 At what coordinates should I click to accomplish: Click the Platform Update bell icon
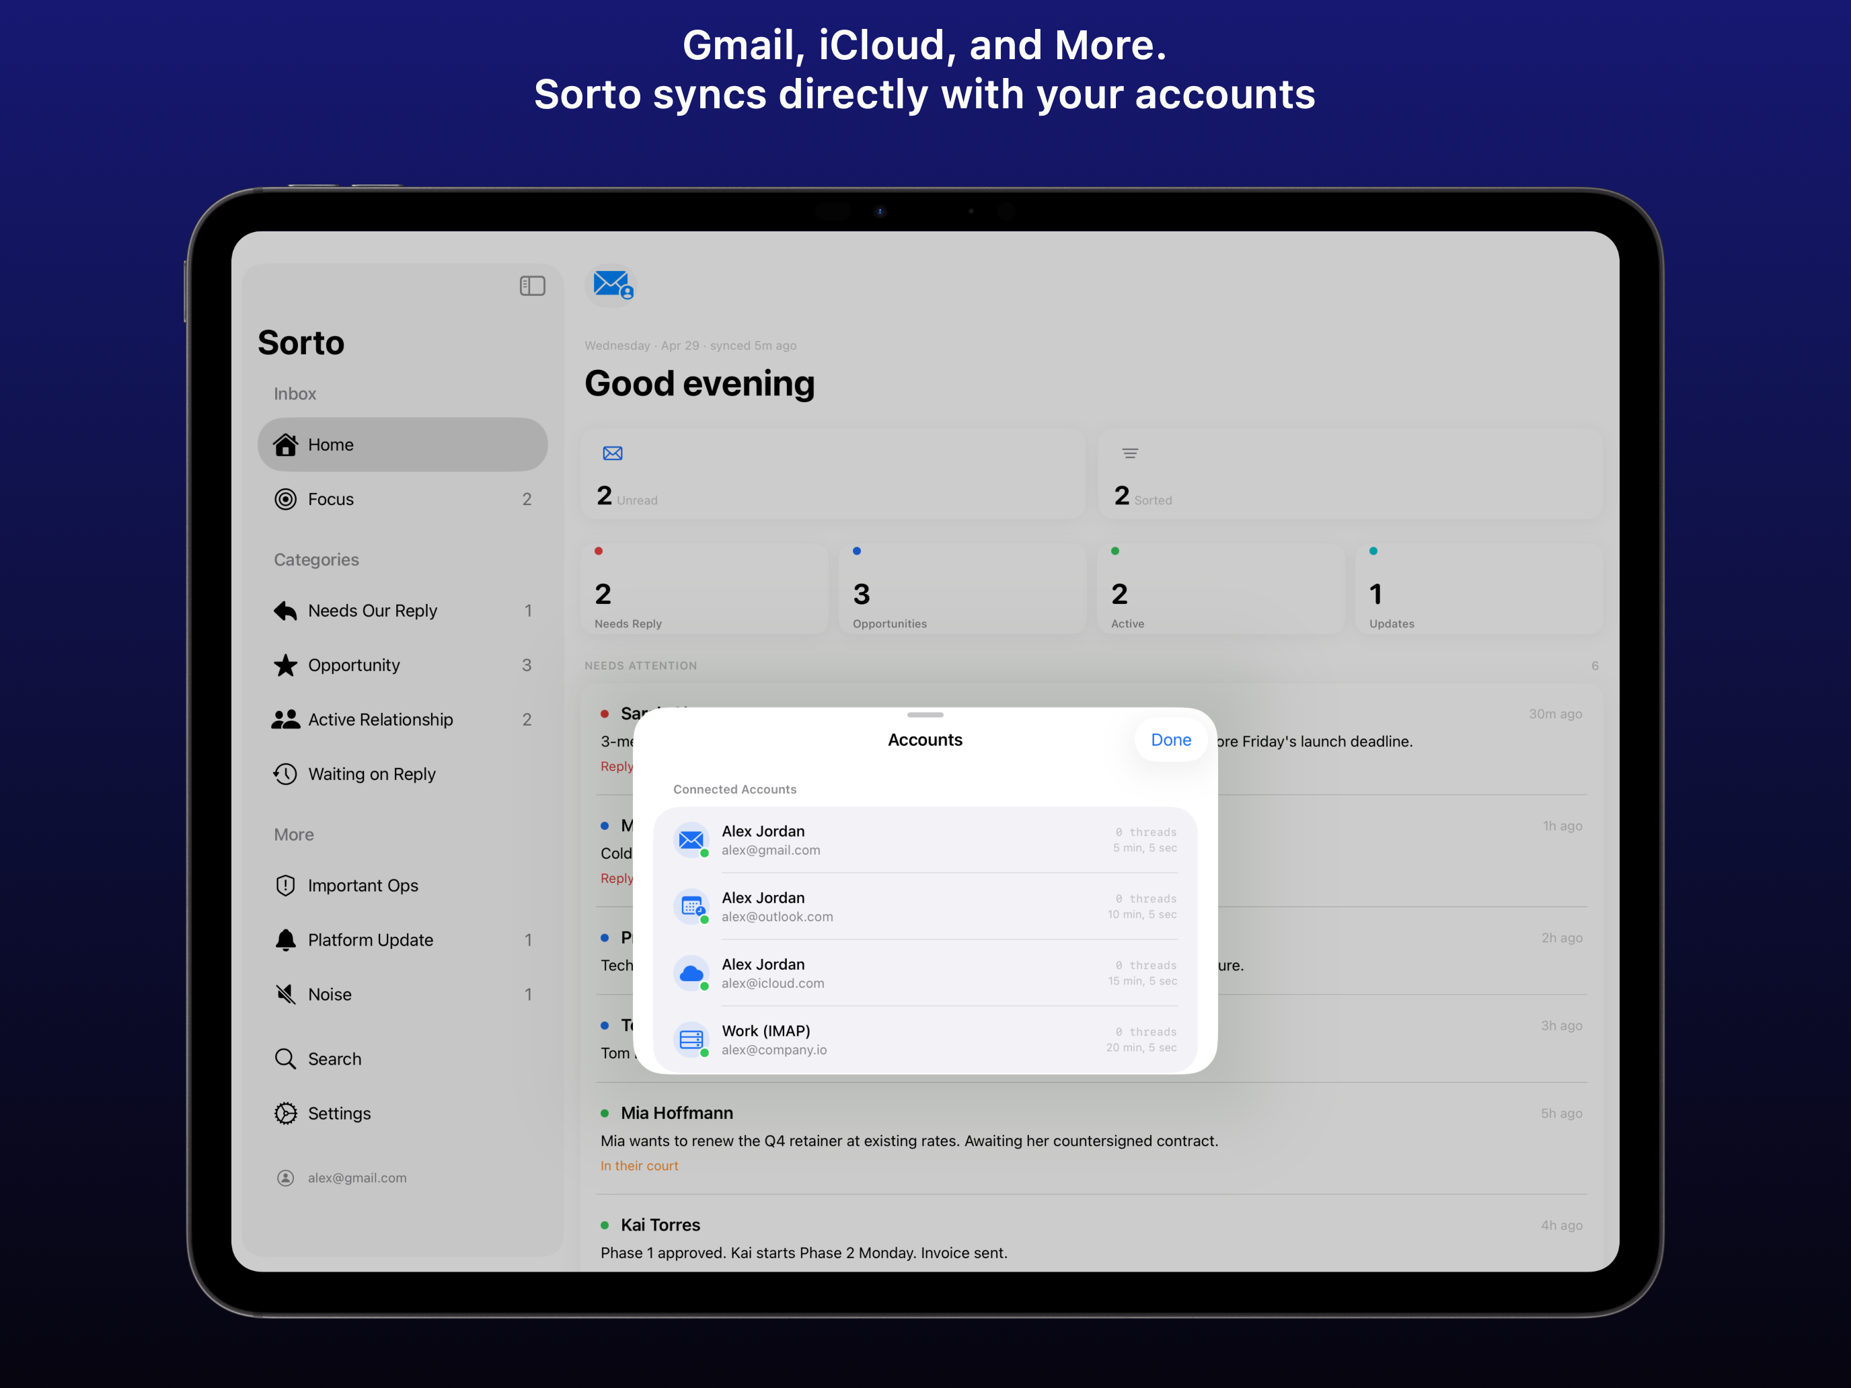285,939
